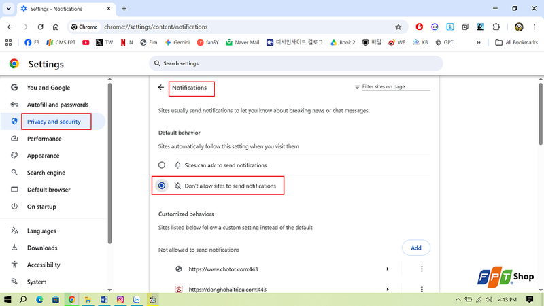The width and height of the screenshot is (544, 306).
Task: Open Chrome three-dot menu
Action: (x=534, y=27)
